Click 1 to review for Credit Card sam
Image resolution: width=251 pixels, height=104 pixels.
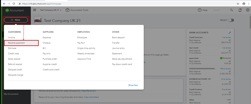(226, 37)
